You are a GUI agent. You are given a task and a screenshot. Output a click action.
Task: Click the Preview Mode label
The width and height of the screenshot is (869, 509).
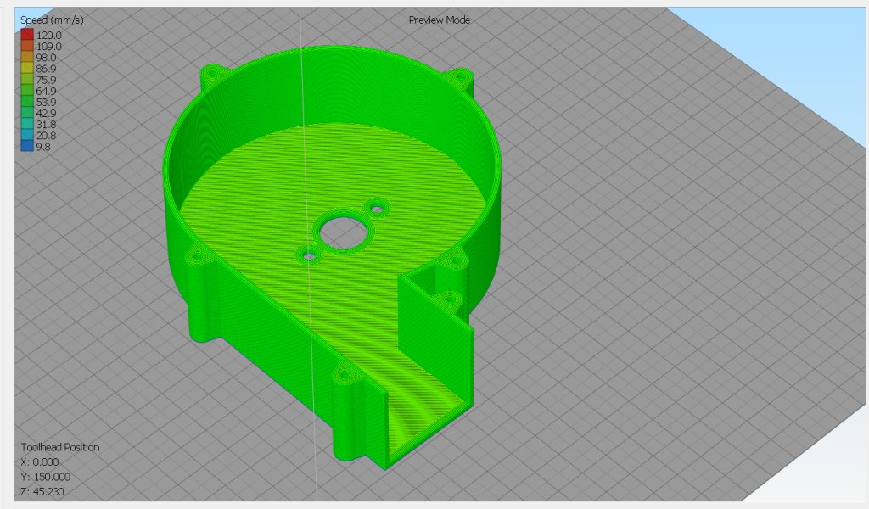point(439,20)
